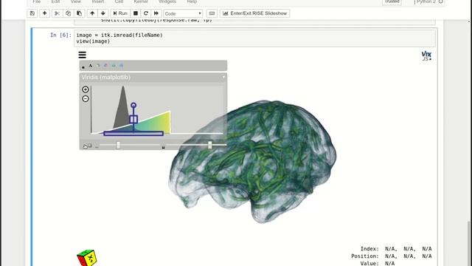Paste cells with the clipboard icon
The image size is (472, 266).
[79, 13]
